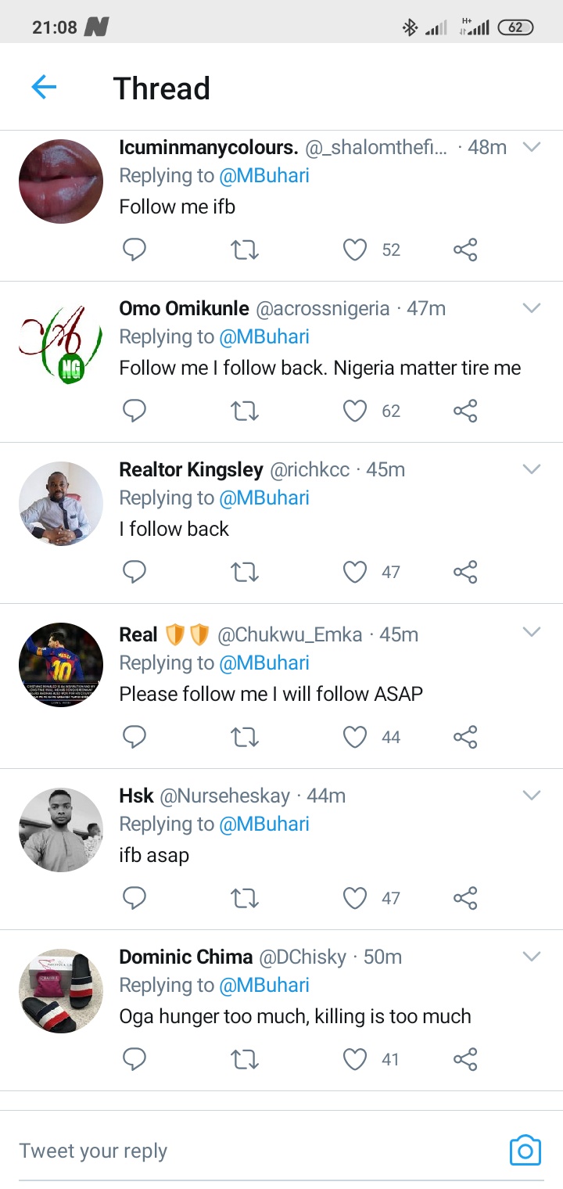
Task: Retweet Omo Omikunle's tweet
Action: (x=245, y=411)
